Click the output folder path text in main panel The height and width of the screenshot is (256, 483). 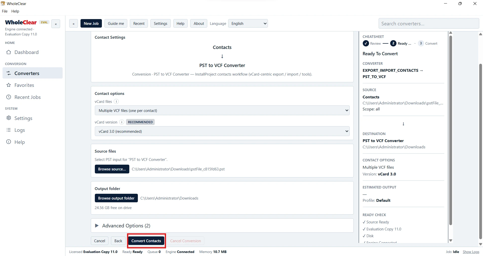[169, 198]
